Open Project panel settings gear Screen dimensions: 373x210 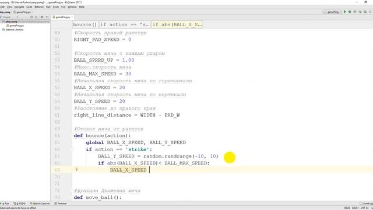pyautogui.click(x=42, y=17)
